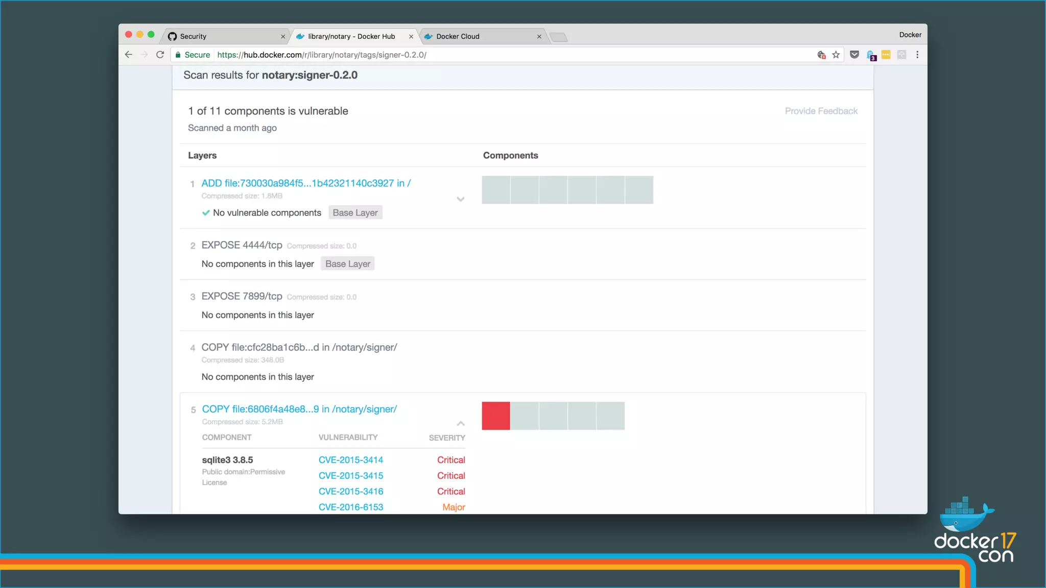Open the Chrome three-dot menu
The width and height of the screenshot is (1046, 588).
coord(917,55)
